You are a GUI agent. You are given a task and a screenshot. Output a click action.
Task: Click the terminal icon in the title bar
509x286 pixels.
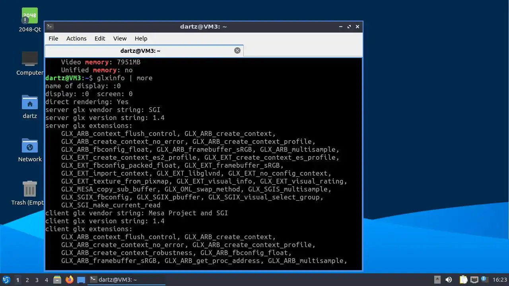coord(50,27)
